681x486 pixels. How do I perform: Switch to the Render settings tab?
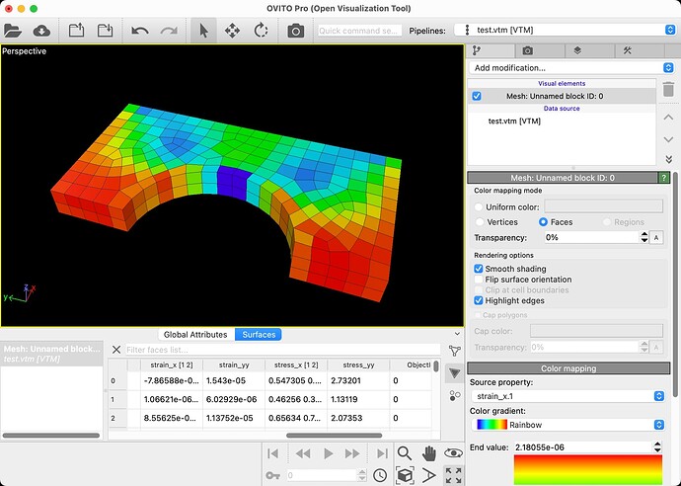(528, 50)
